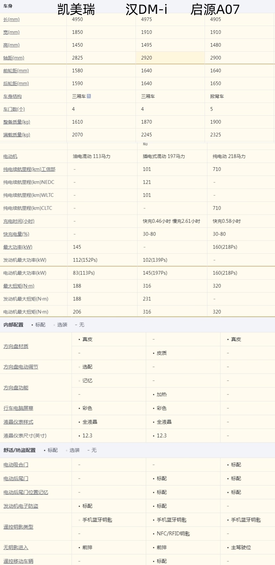Click the 掀背车 body structure cell
275x565 pixels.
click(x=217, y=96)
